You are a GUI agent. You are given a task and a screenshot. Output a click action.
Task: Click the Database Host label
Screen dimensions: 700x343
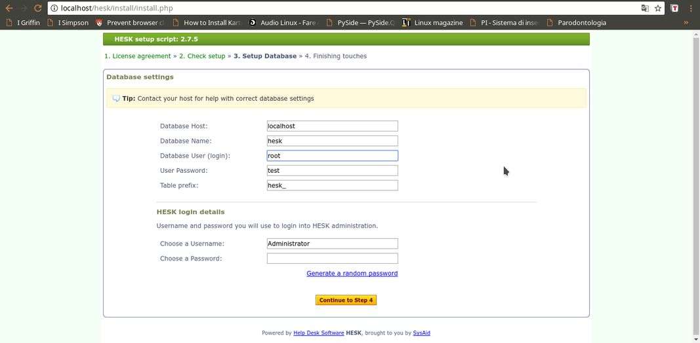[184, 126]
